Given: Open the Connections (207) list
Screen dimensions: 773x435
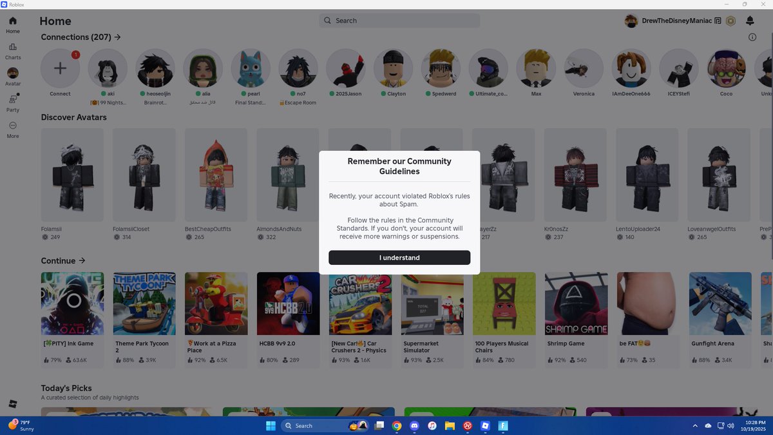Looking at the screenshot, I should pyautogui.click(x=81, y=37).
